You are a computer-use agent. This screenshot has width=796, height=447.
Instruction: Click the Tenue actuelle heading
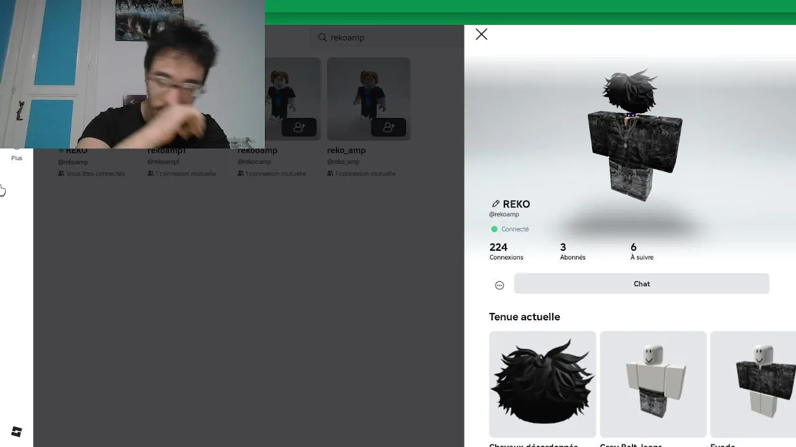coord(524,317)
